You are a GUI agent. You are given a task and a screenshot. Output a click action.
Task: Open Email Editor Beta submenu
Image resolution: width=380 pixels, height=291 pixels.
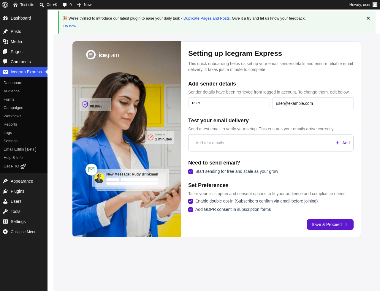coord(24,149)
